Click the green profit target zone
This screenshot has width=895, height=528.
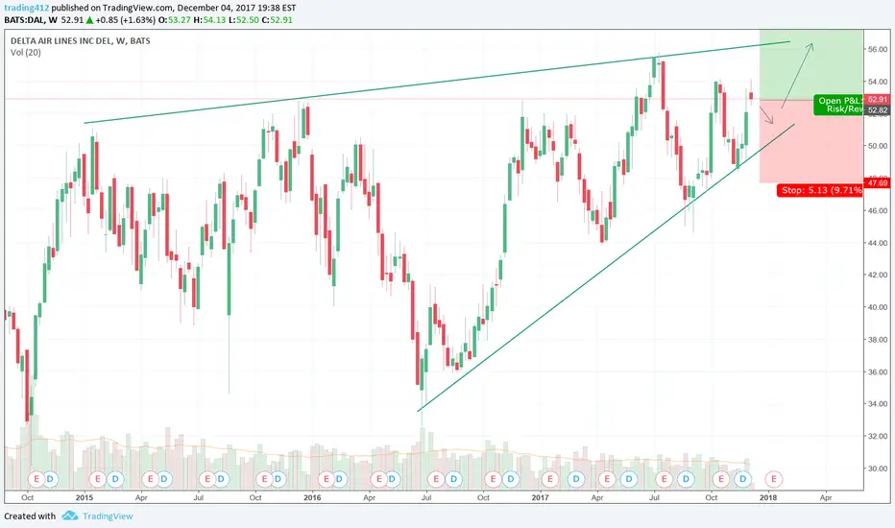point(811,64)
